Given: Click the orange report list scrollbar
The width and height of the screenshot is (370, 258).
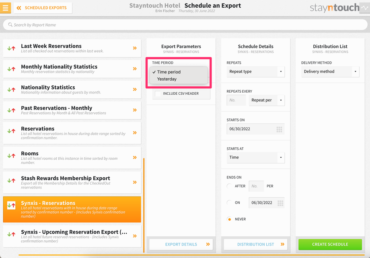Looking at the screenshot, I should [144, 205].
